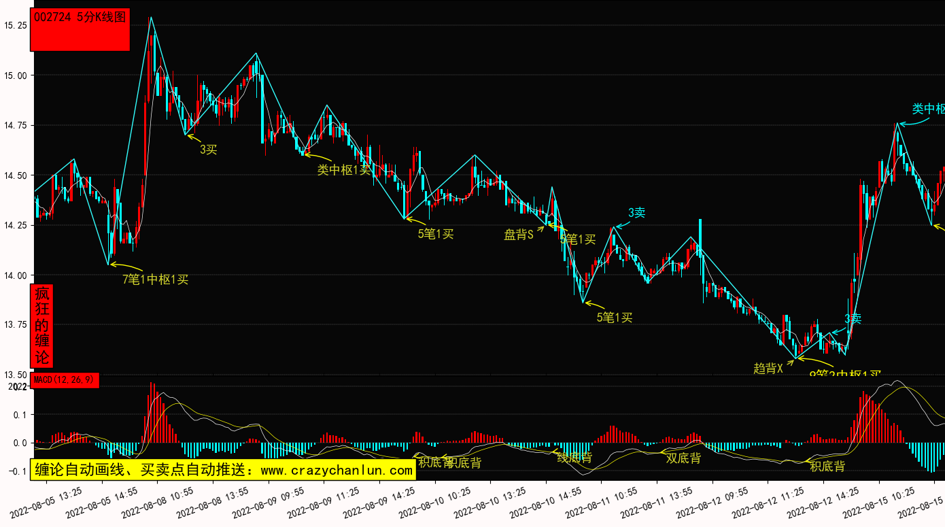Click the 0.1 MACD axis value

pyautogui.click(x=20, y=414)
